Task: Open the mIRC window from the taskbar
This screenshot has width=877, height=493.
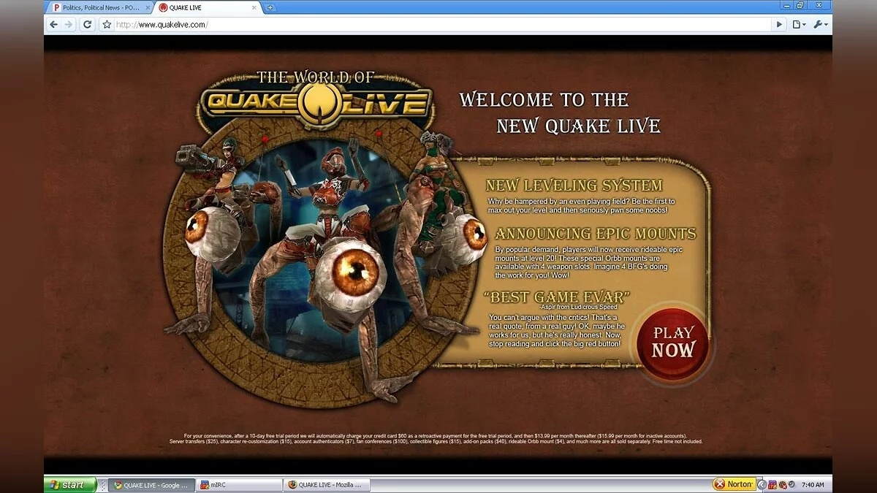Action: [238, 484]
